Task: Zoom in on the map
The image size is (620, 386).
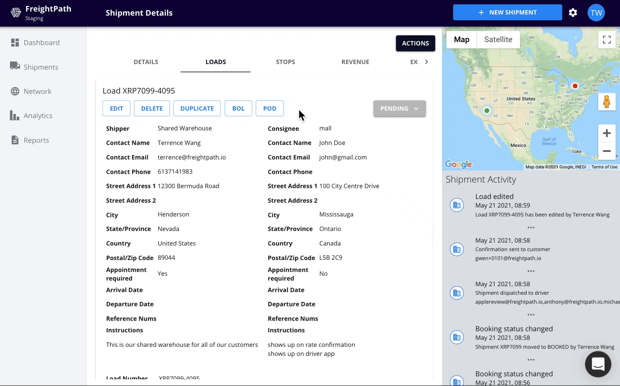Action: (607, 133)
